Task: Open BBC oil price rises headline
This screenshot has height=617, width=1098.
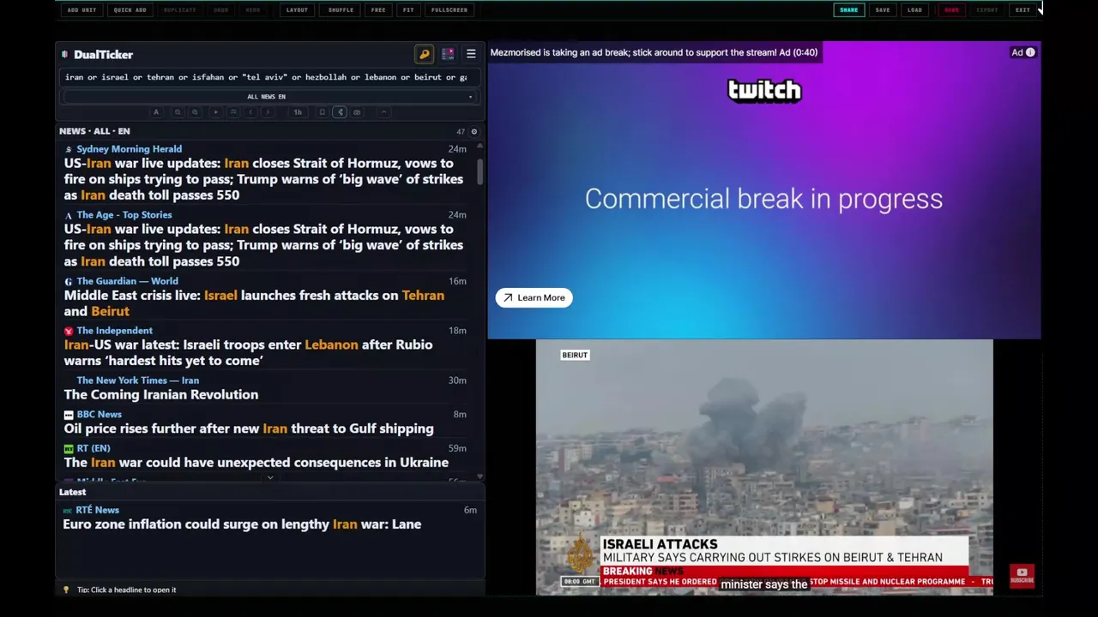Action: click(x=249, y=428)
